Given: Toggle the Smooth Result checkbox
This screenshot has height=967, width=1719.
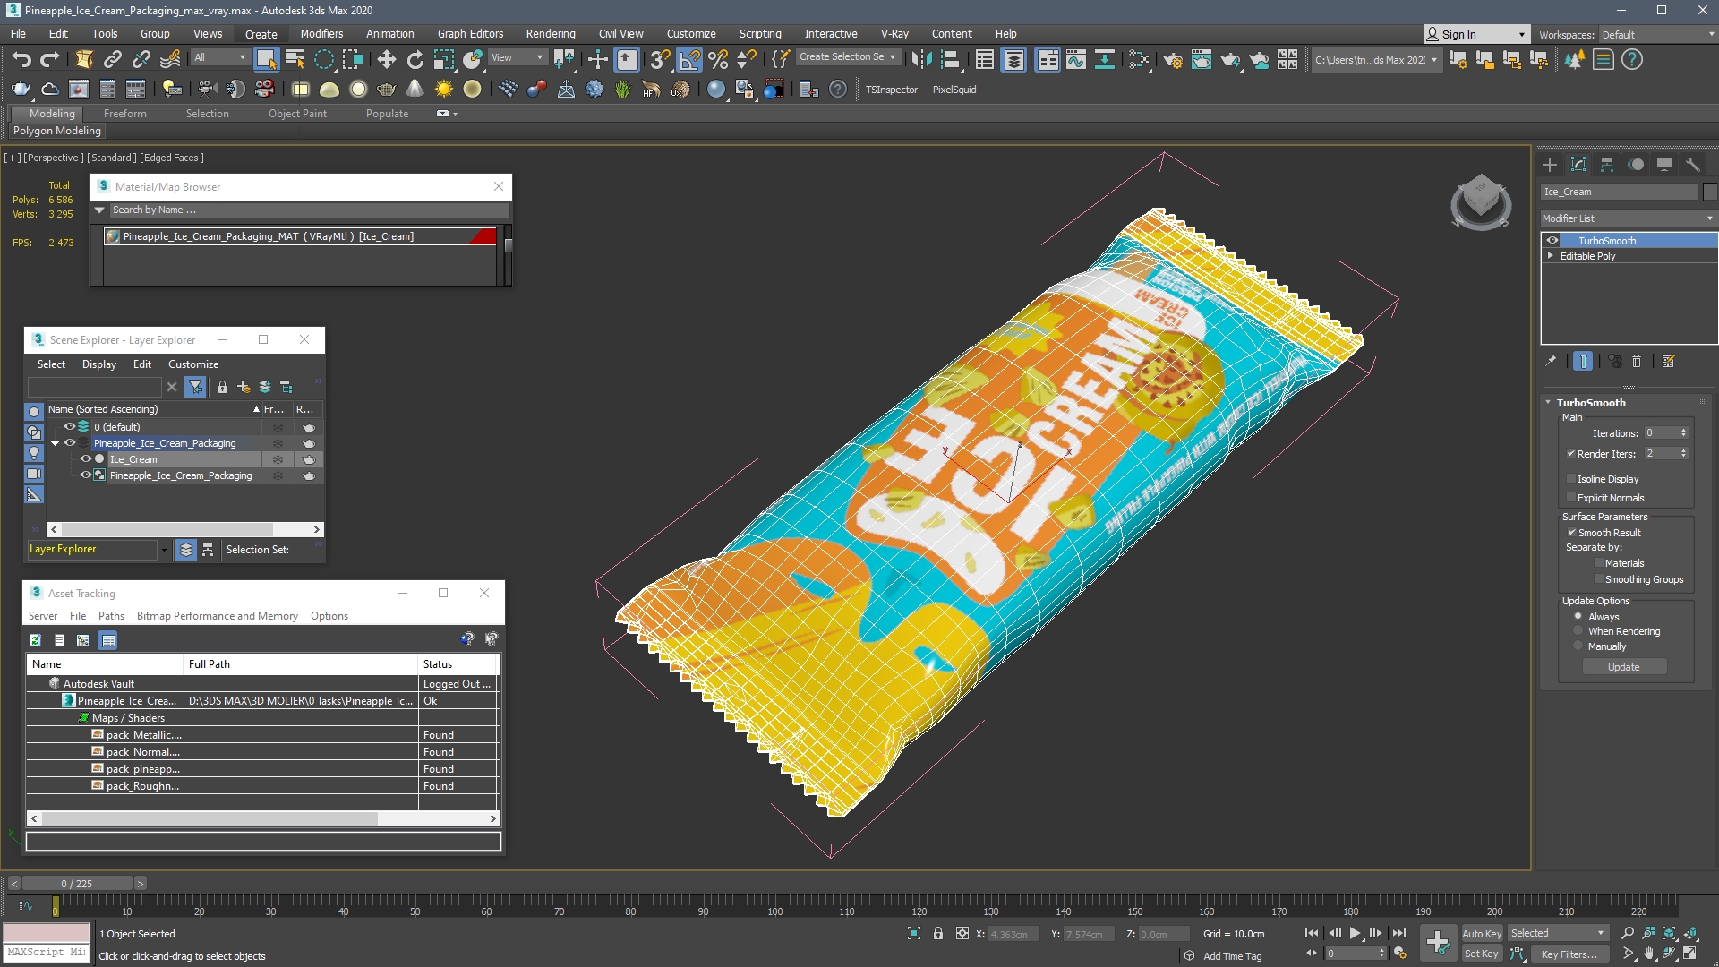Looking at the screenshot, I should pos(1571,533).
